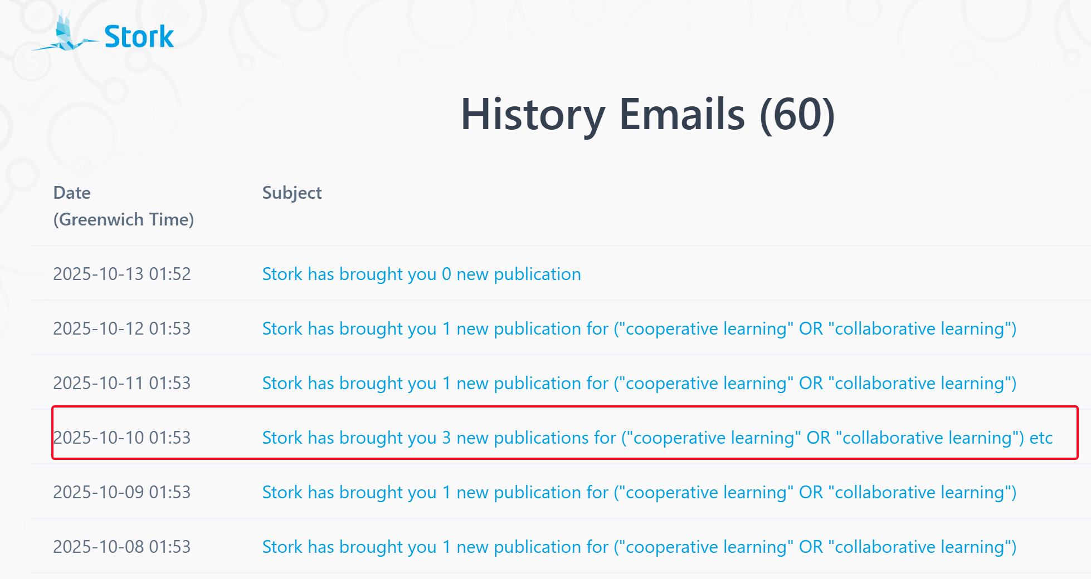1091x579 pixels.
Task: Click the Stork wordmark text
Action: [139, 37]
